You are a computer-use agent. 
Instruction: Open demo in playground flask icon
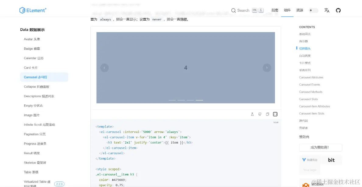pyautogui.click(x=252, y=114)
